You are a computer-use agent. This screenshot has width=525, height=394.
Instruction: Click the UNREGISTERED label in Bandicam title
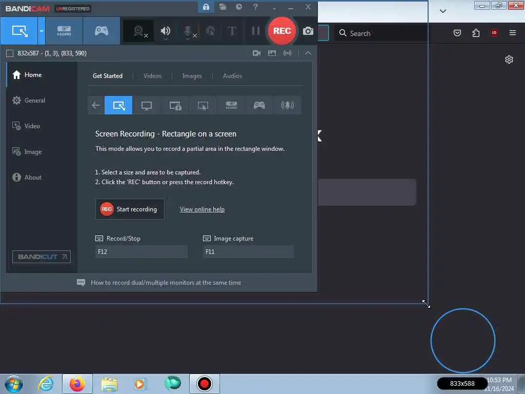point(73,9)
